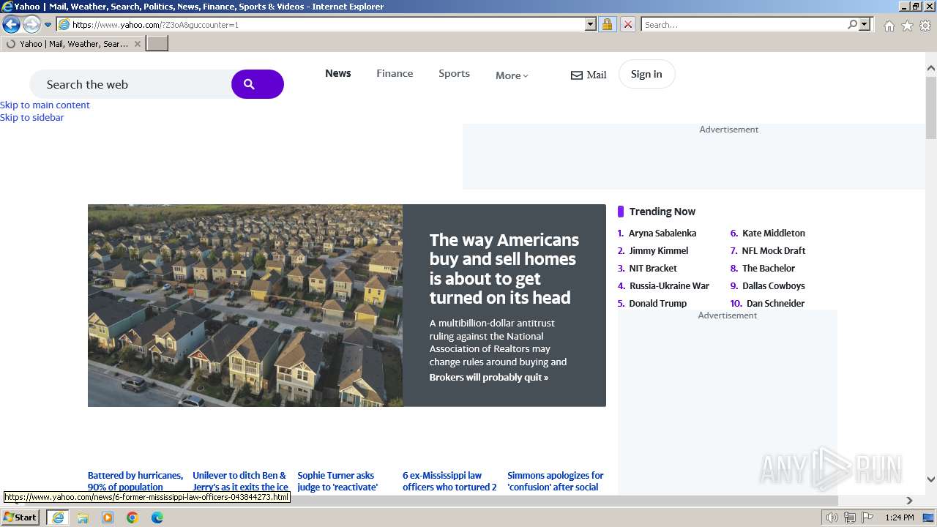The image size is (937, 527).
Task: Select the Yahoo browser tab
Action: click(x=73, y=44)
